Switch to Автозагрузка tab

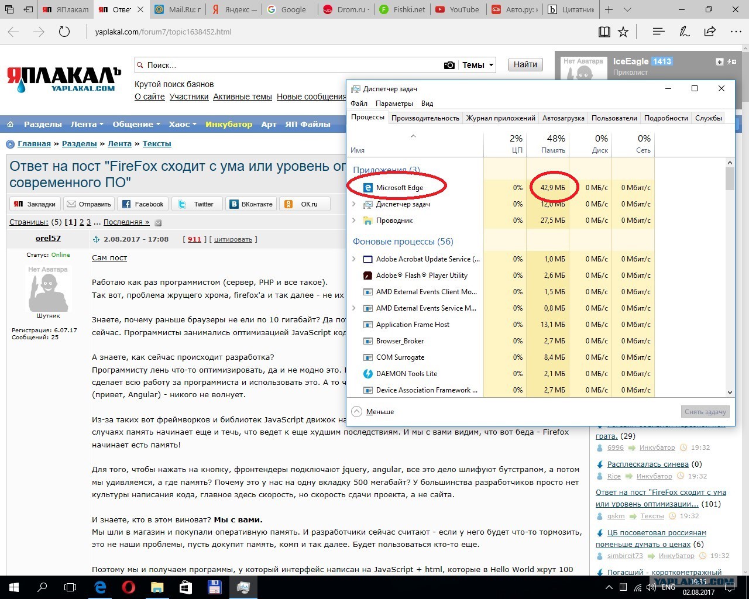point(564,118)
